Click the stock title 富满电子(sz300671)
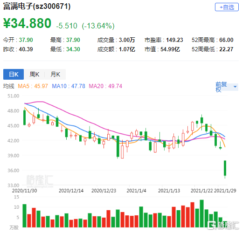The height and width of the screenshot is (233, 242). click(x=37, y=7)
